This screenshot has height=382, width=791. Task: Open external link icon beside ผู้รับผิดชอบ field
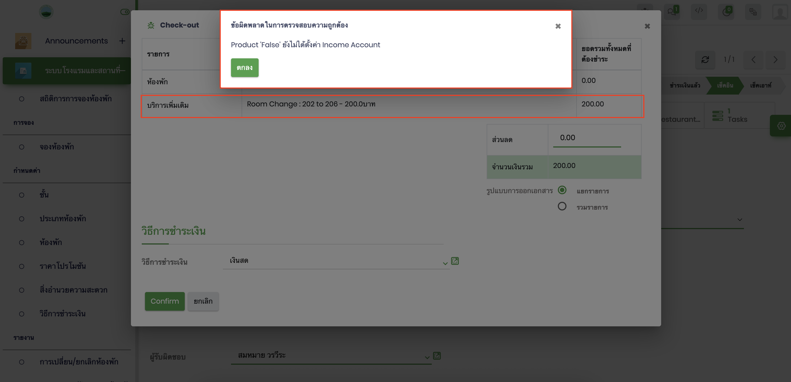click(x=437, y=356)
